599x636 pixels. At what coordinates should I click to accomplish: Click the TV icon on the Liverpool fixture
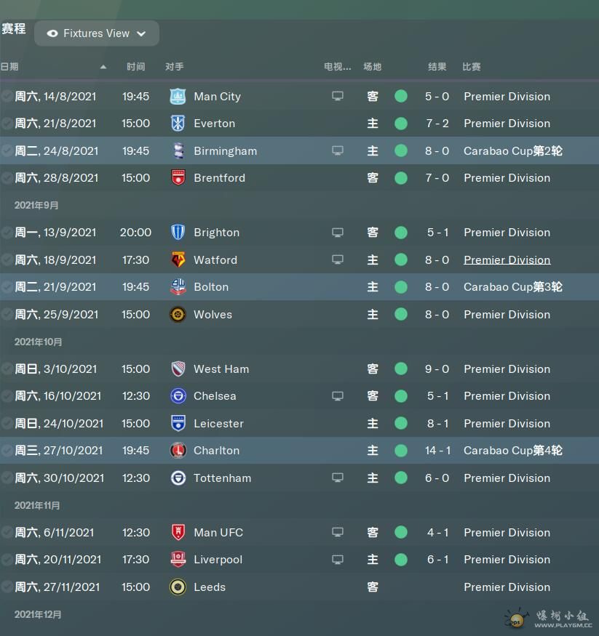(338, 560)
